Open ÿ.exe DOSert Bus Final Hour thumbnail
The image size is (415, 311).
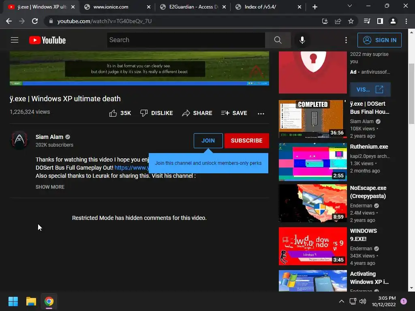click(x=313, y=119)
